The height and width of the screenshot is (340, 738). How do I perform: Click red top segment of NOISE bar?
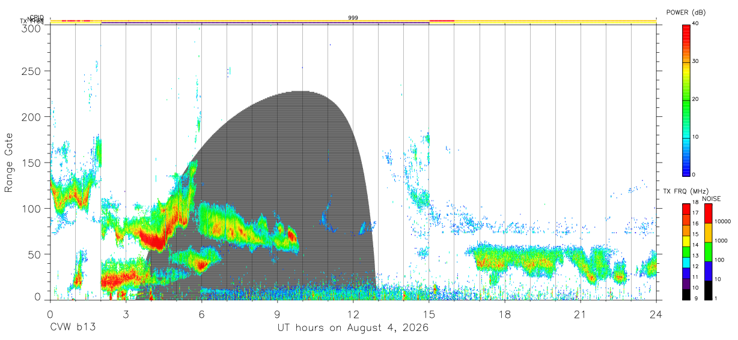tap(708, 213)
